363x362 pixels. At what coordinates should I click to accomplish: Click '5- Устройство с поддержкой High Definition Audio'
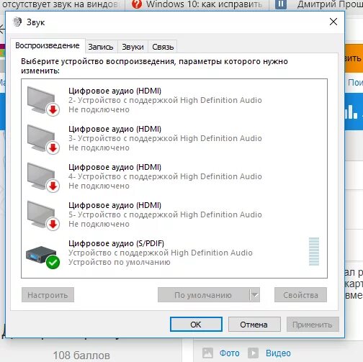pos(165,214)
